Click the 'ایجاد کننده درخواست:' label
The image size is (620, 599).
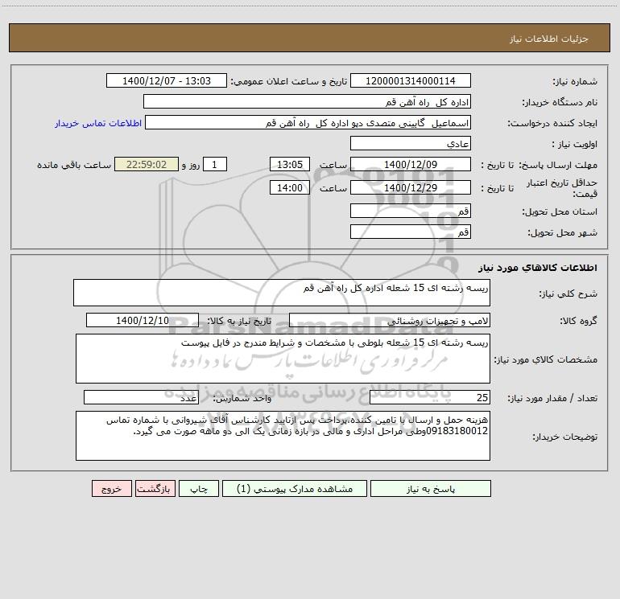pyautogui.click(x=552, y=124)
